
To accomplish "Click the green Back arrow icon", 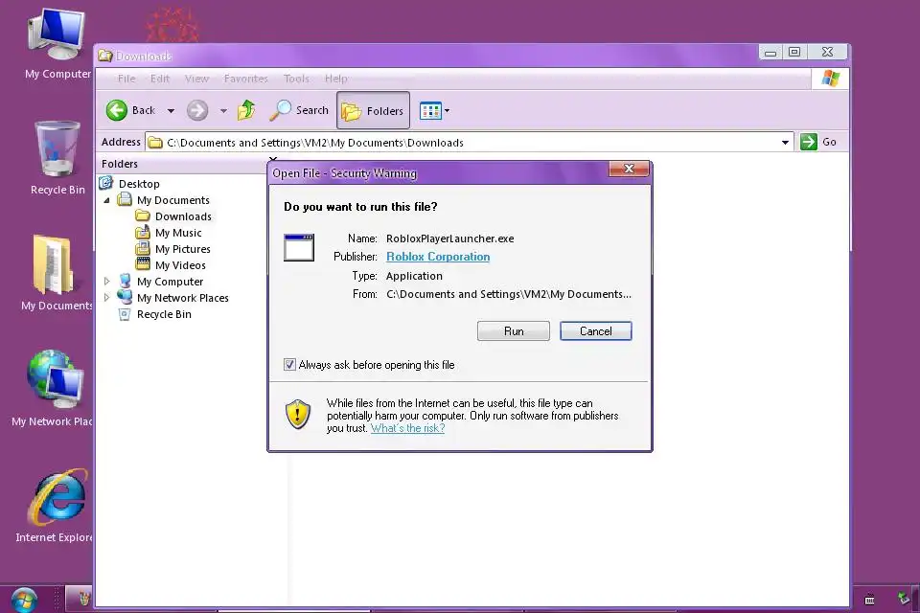I will (116, 110).
